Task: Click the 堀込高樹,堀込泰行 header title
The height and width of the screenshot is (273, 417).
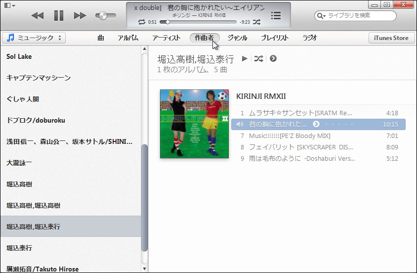Action: tap(196, 59)
